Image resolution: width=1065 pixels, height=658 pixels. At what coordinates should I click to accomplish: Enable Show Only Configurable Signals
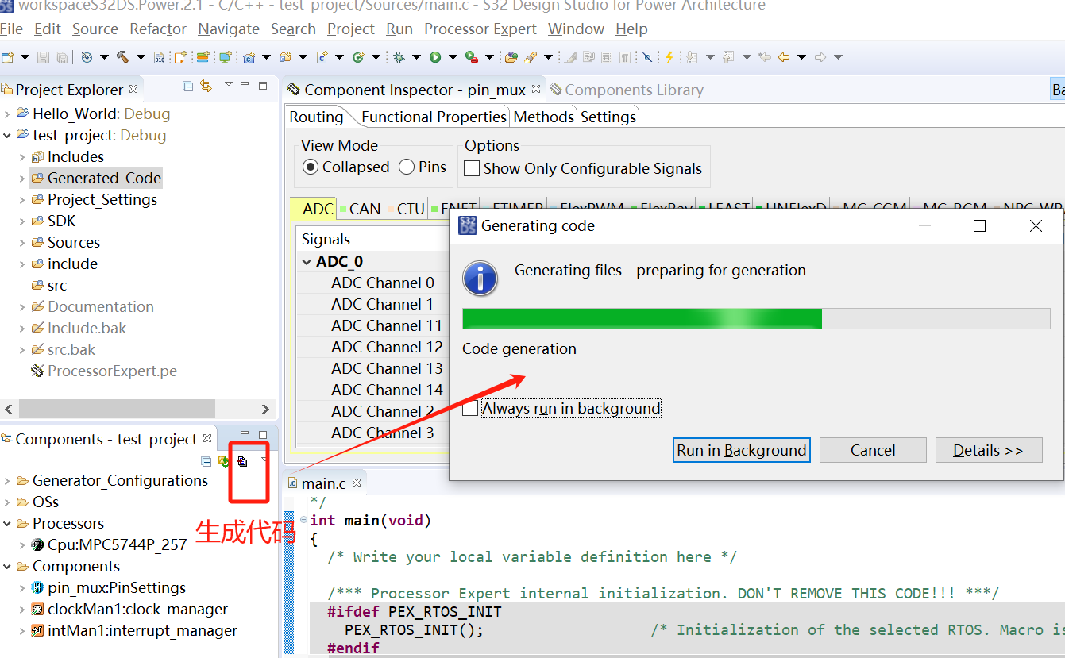click(x=472, y=168)
